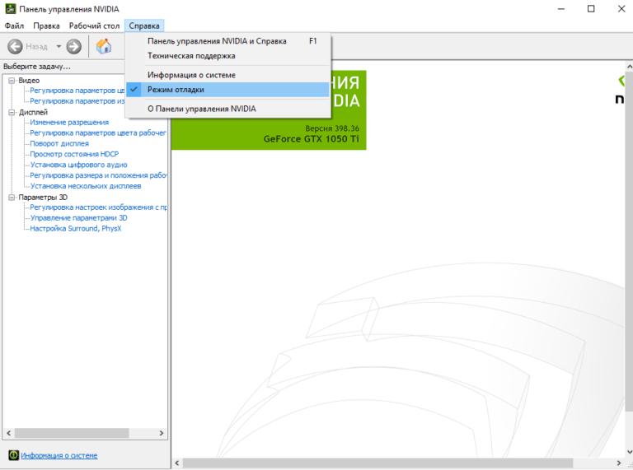633x470 pixels.
Task: Open "Изменение разрешения" task link
Action: tap(69, 123)
